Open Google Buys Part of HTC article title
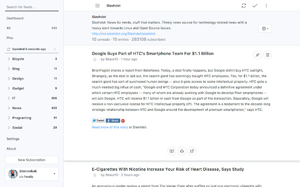 pyautogui.click(x=153, y=53)
